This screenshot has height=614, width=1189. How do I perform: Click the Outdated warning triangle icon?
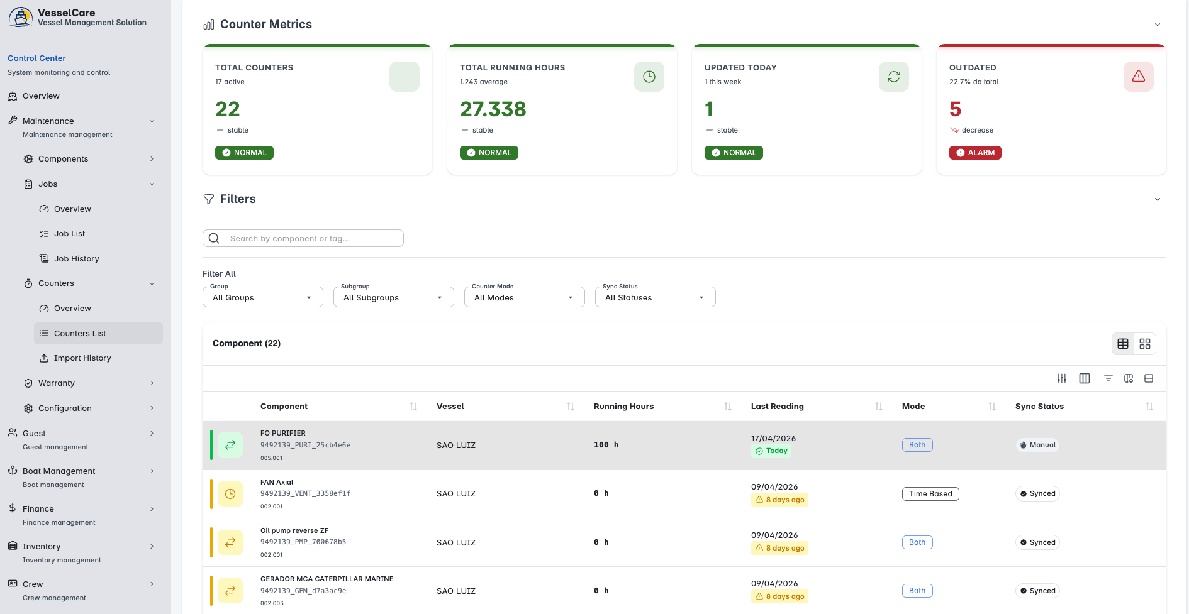pyautogui.click(x=1139, y=77)
